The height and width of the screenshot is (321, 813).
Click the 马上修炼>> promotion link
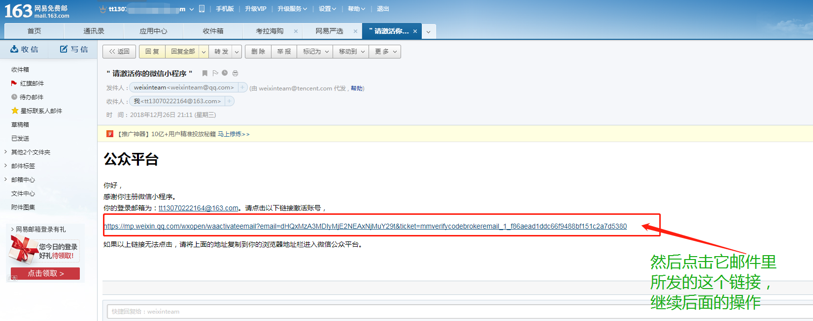[234, 134]
